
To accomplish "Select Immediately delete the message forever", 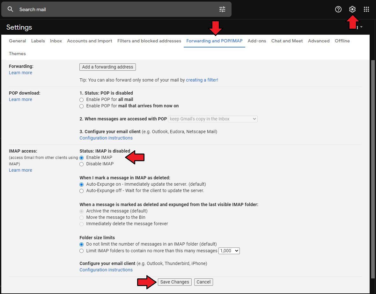I will (82, 224).
